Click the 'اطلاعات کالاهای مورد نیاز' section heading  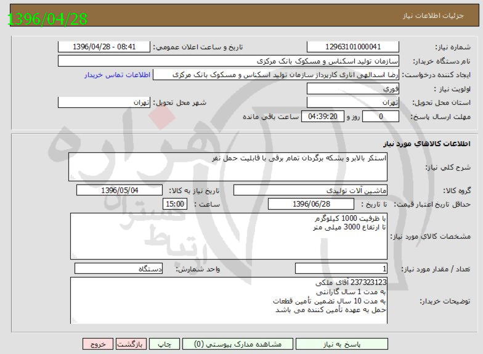[426, 144]
